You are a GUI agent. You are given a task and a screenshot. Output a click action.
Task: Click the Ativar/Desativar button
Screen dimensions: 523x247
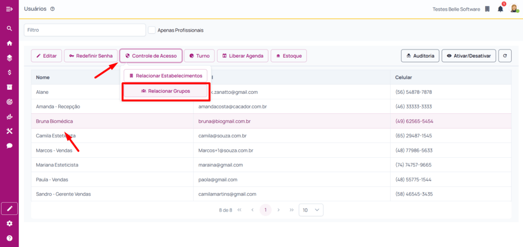click(469, 56)
